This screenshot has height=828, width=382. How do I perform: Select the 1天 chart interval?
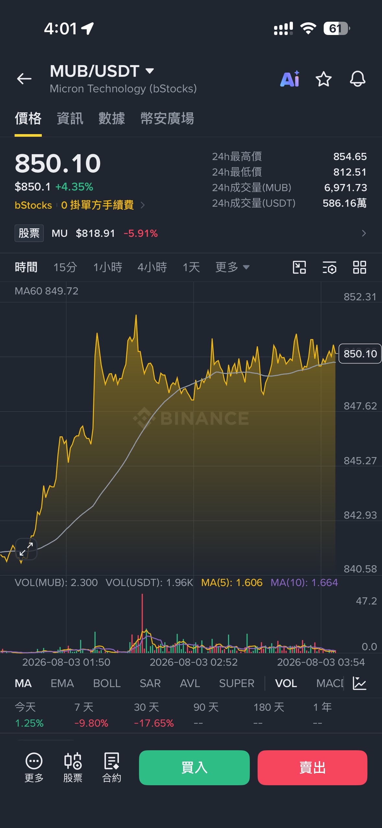coord(191,267)
